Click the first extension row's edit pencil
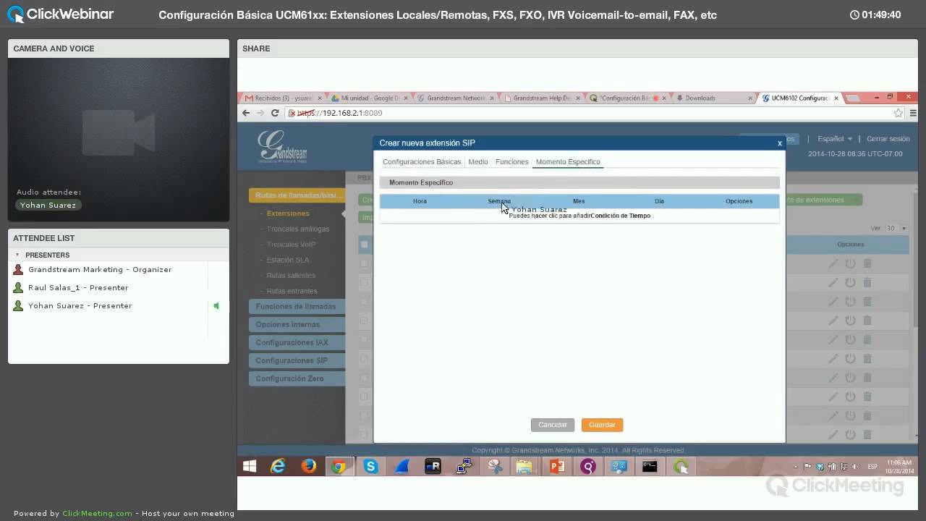Viewport: 926px width, 521px height. coord(833,263)
